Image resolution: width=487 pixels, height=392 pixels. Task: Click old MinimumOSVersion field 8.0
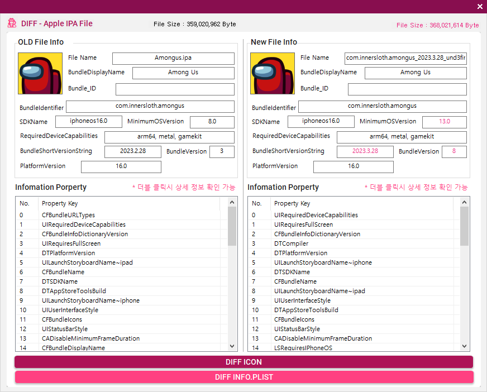pos(212,122)
